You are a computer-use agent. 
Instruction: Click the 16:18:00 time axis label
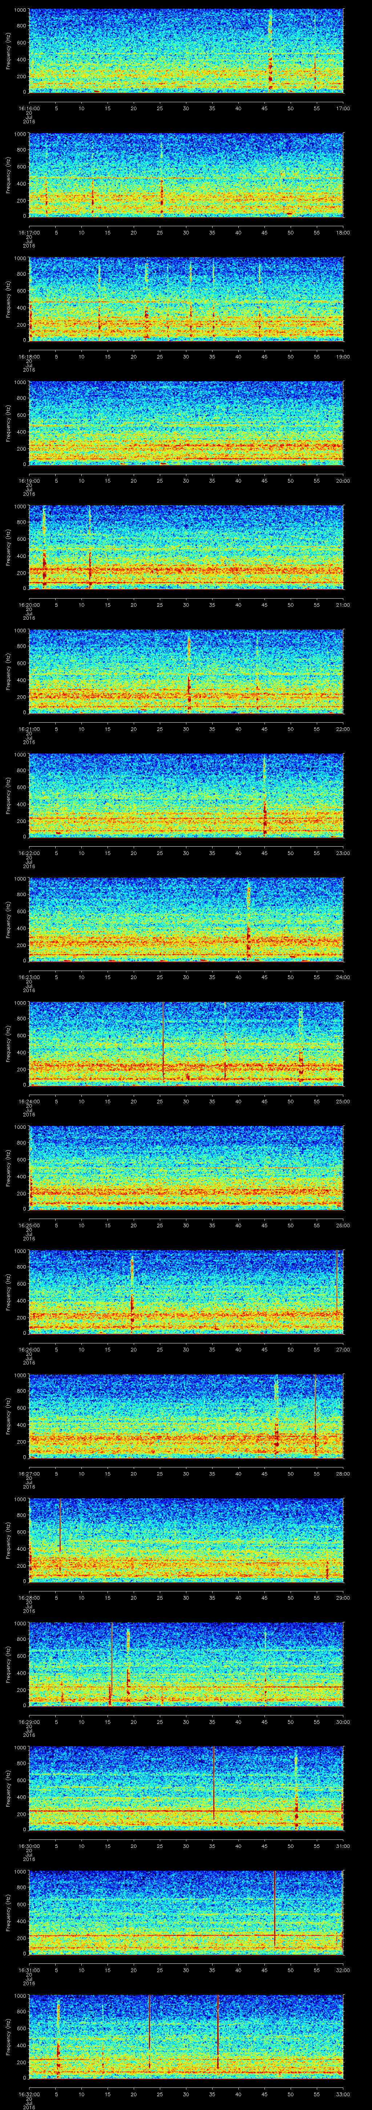click(29, 356)
